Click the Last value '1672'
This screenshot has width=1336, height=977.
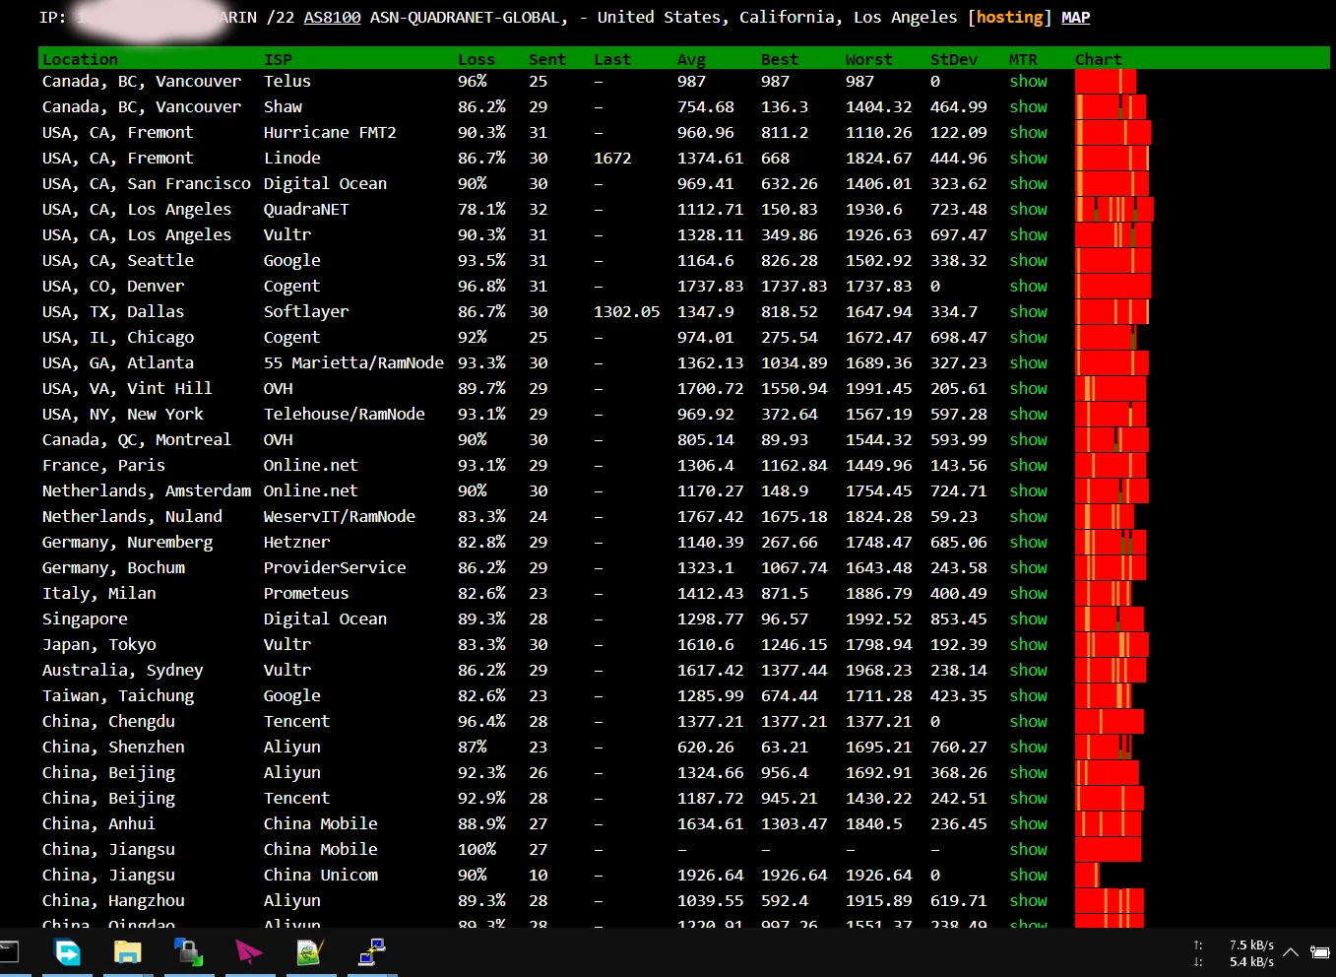[x=612, y=159]
